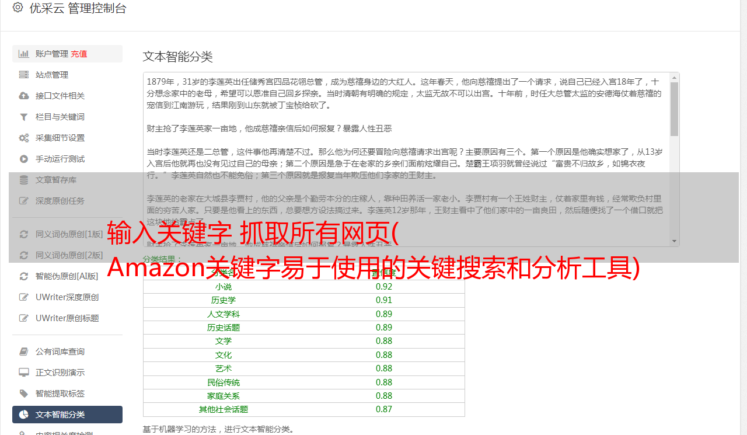Select 栏目与关键词 menu entry
This screenshot has width=747, height=435.
tap(67, 117)
